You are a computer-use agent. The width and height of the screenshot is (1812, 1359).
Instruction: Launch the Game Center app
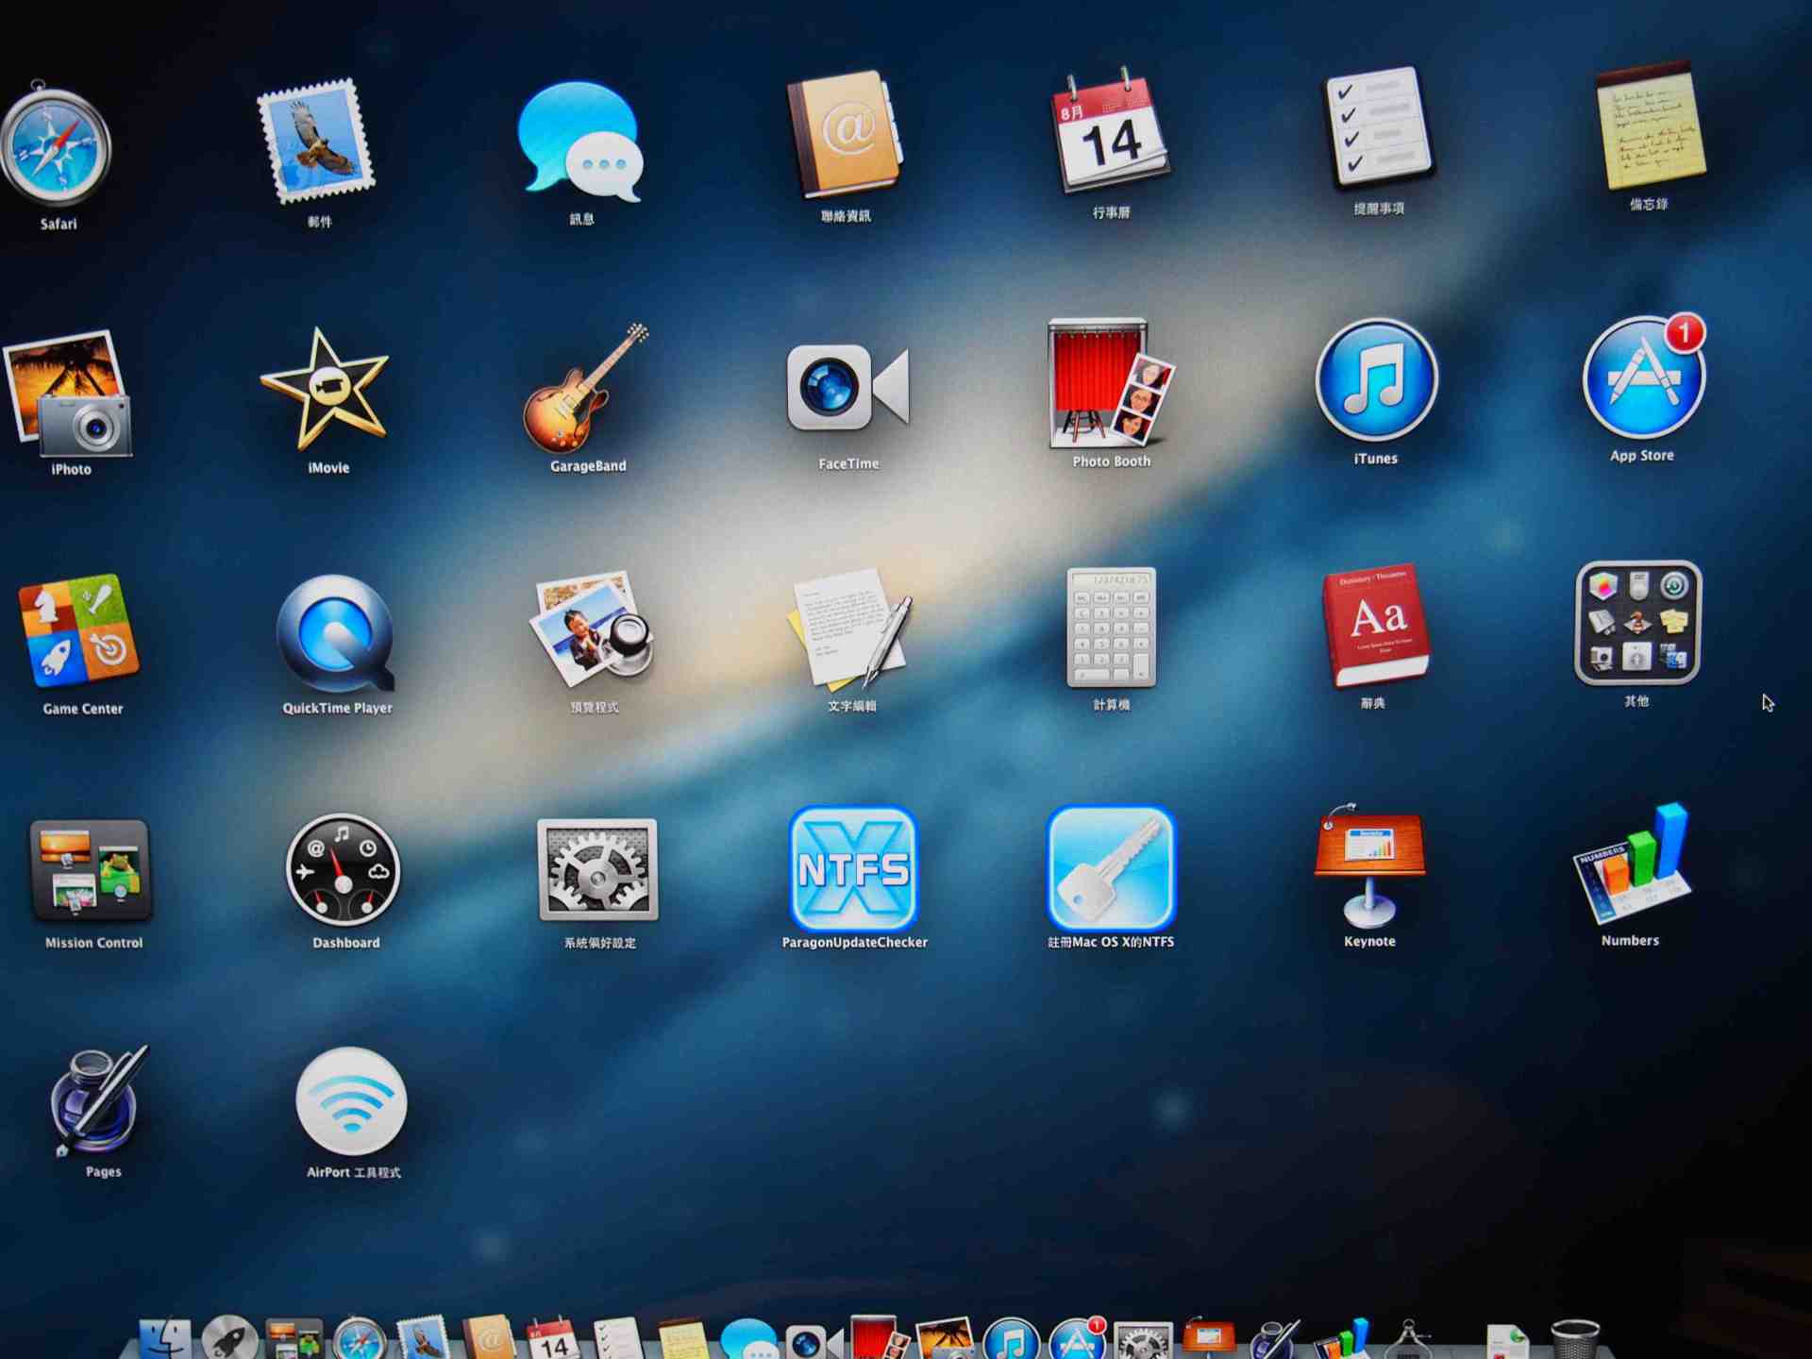(79, 630)
